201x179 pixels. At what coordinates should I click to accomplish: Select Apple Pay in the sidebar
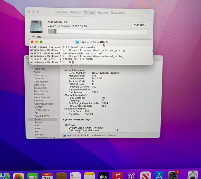pyautogui.click(x=40, y=69)
